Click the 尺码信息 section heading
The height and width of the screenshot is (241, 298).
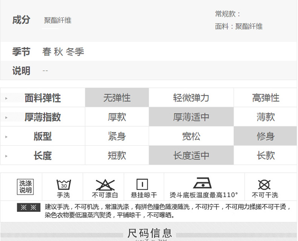[x=150, y=233]
